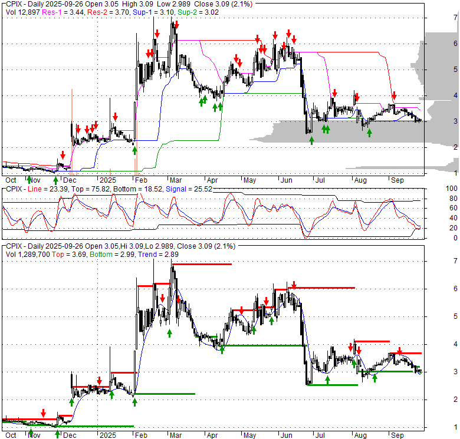460x439 pixels.
Task: Click the 6 price label on the bottom chart
Action: click(455, 289)
